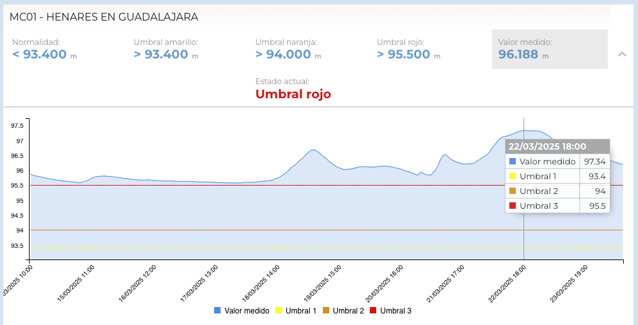Click the 97.34 value in tooltip
This screenshot has width=638, height=325.
595,162
